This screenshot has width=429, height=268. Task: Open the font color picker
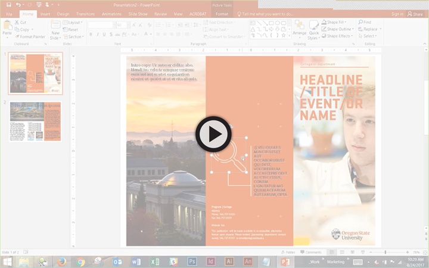click(151, 34)
